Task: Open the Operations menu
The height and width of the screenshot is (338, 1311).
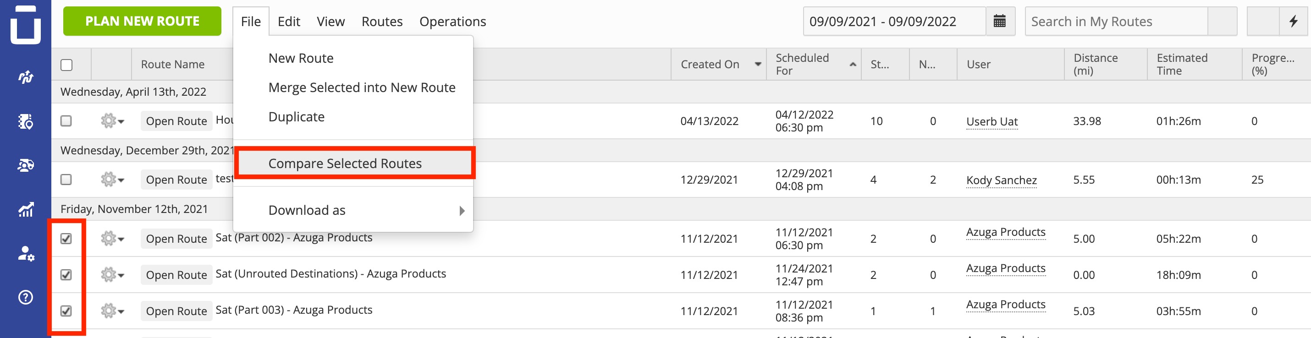Action: (x=452, y=22)
